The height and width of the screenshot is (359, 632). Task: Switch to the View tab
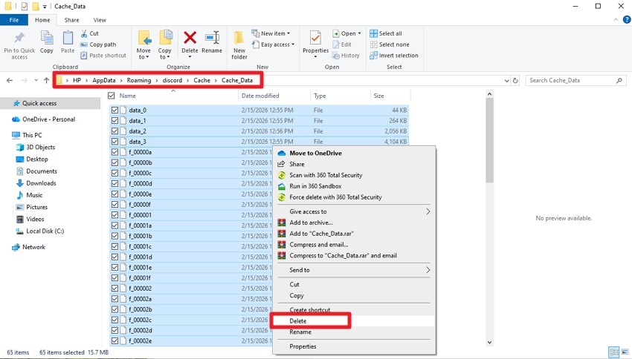pos(100,20)
